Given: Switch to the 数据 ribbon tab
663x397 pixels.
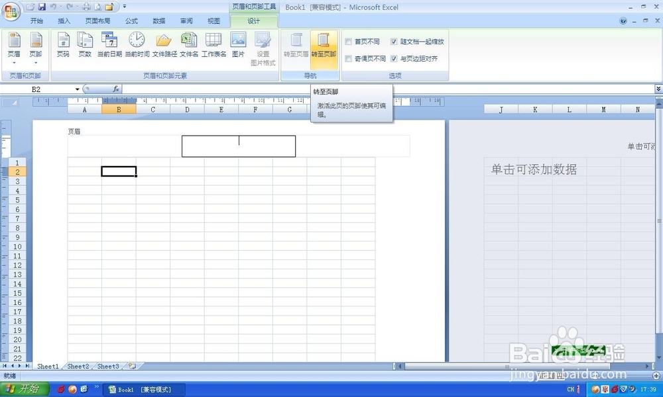Looking at the screenshot, I should pos(159,21).
